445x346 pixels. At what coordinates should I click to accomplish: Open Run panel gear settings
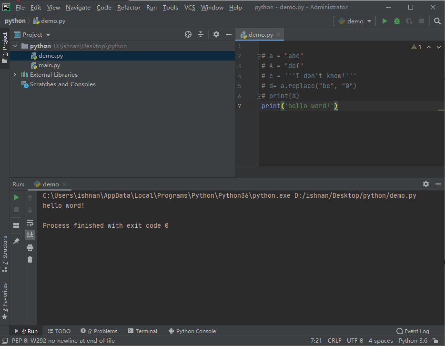[425, 184]
